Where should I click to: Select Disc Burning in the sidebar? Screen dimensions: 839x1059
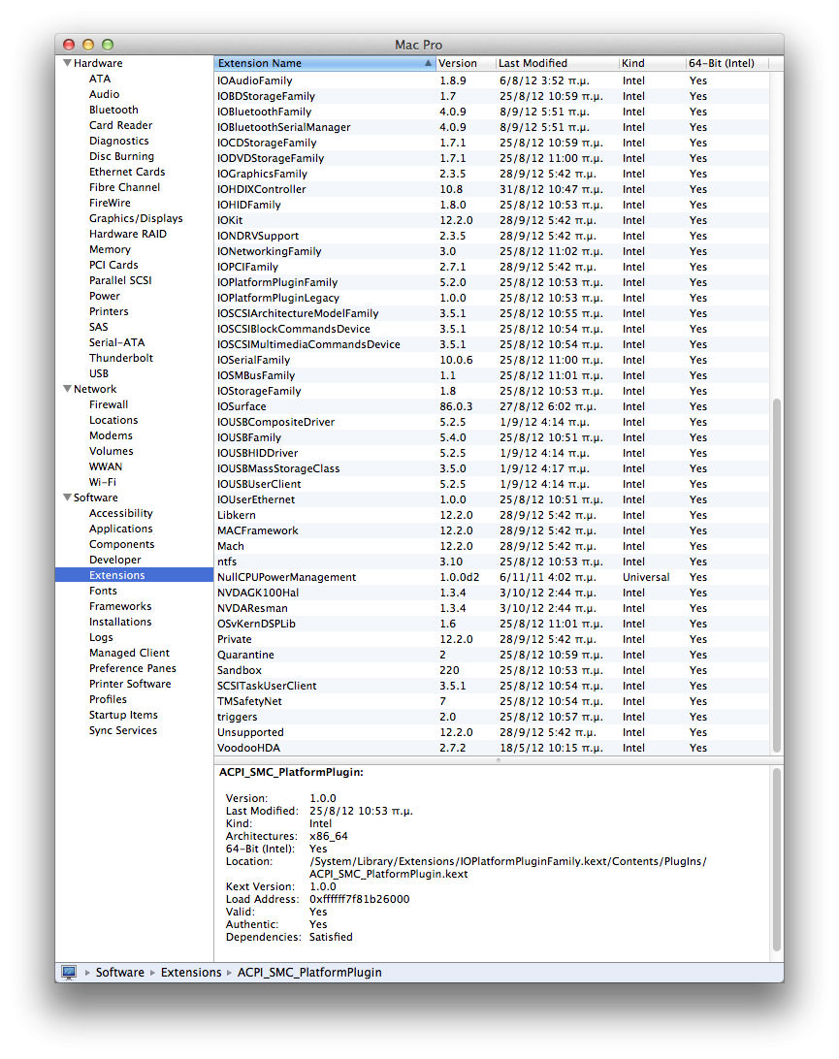121,156
